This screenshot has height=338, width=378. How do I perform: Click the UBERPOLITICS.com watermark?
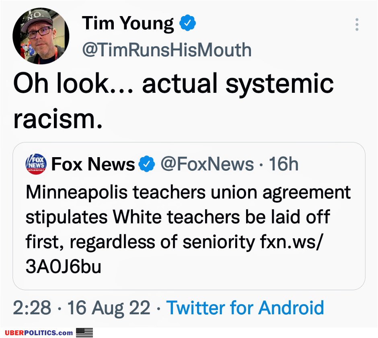click(x=39, y=333)
